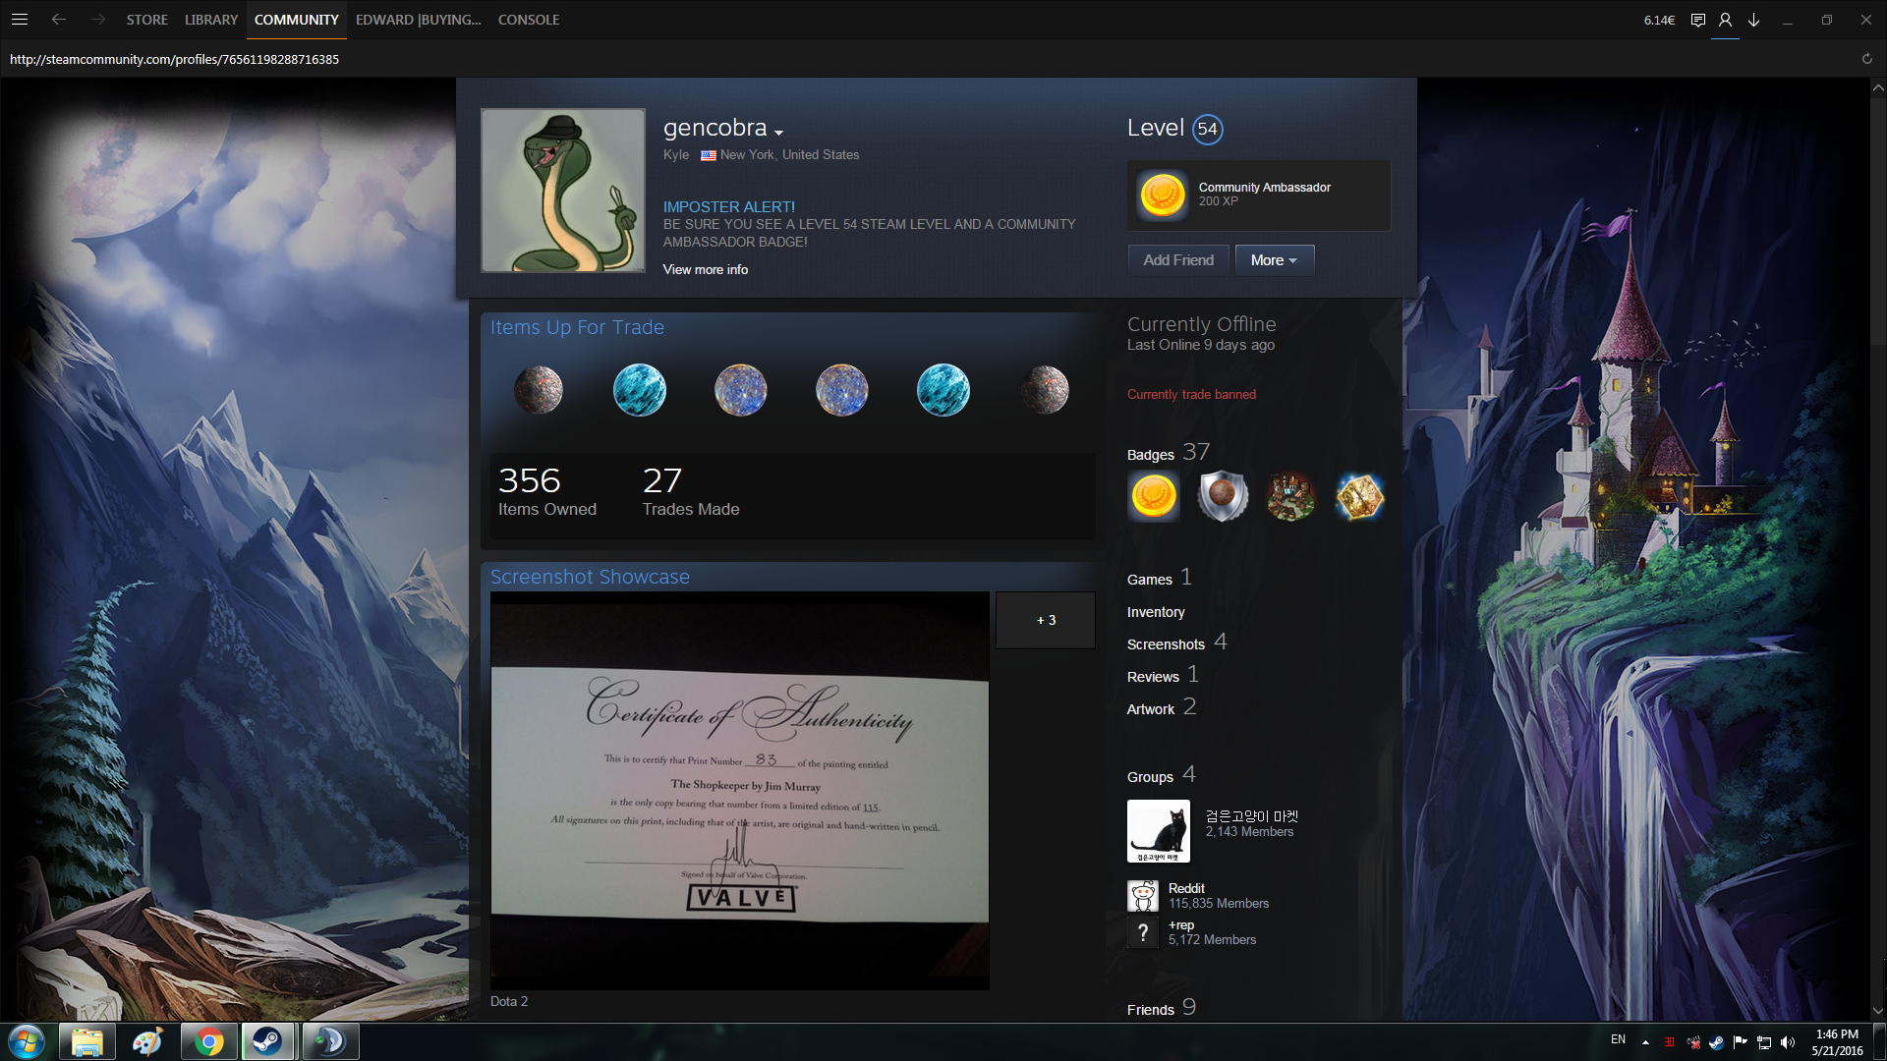Reload page with refresh icon
Viewport: 1887px width, 1061px height.
[x=1866, y=59]
